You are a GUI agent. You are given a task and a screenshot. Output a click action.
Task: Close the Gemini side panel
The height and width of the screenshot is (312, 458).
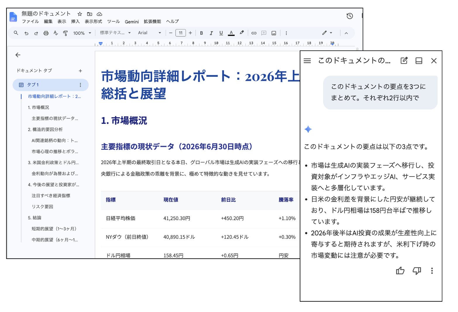(434, 61)
